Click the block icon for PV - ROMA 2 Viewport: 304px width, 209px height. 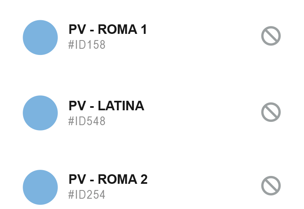point(271,185)
